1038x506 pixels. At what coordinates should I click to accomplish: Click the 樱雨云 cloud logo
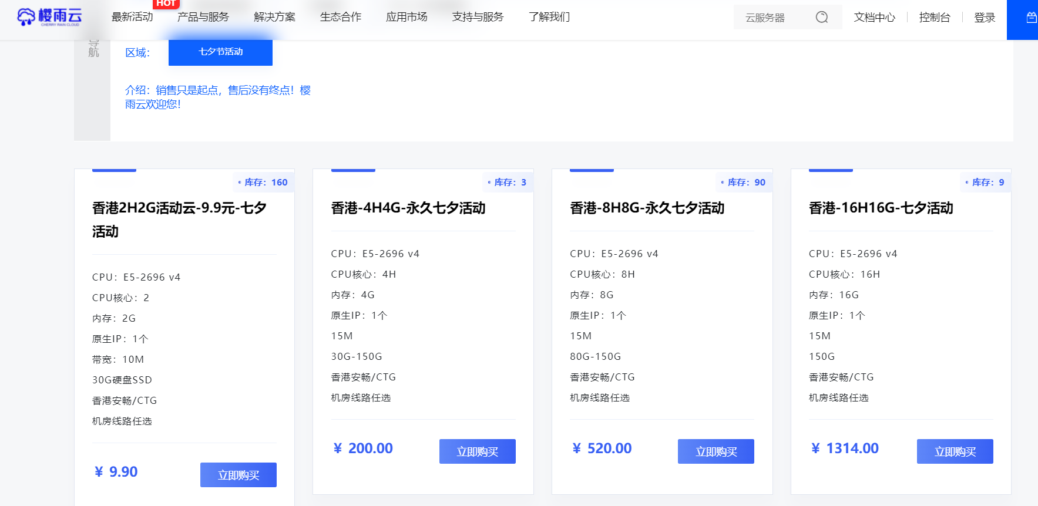[49, 17]
